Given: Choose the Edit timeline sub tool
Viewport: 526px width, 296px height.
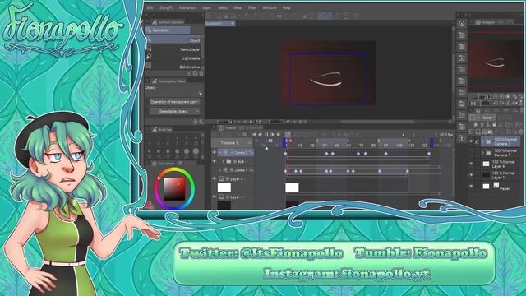Looking at the screenshot, I should click(173, 67).
